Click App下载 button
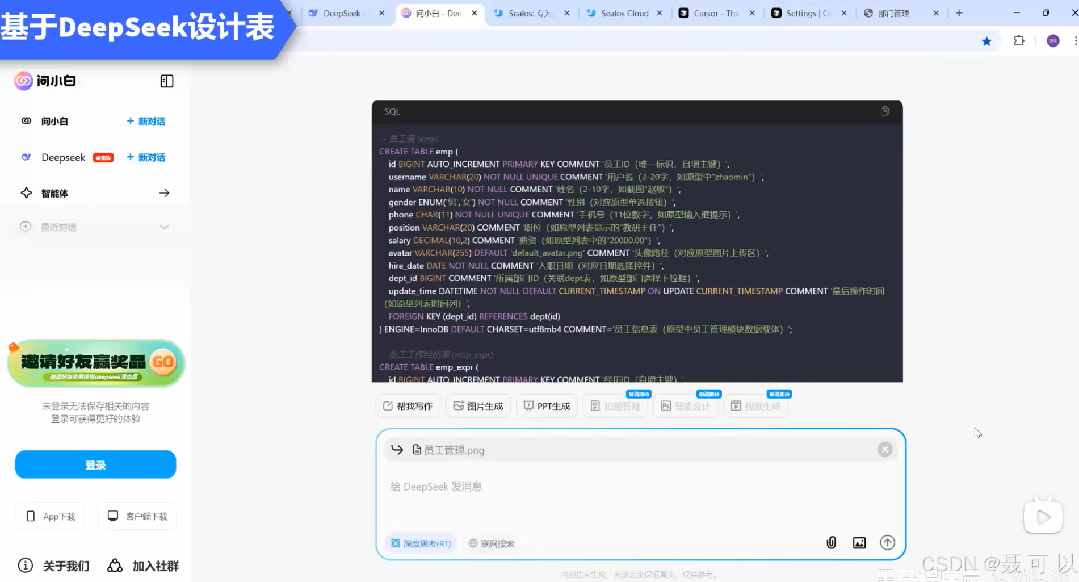Screen dimensions: 1079x582 pos(50,516)
